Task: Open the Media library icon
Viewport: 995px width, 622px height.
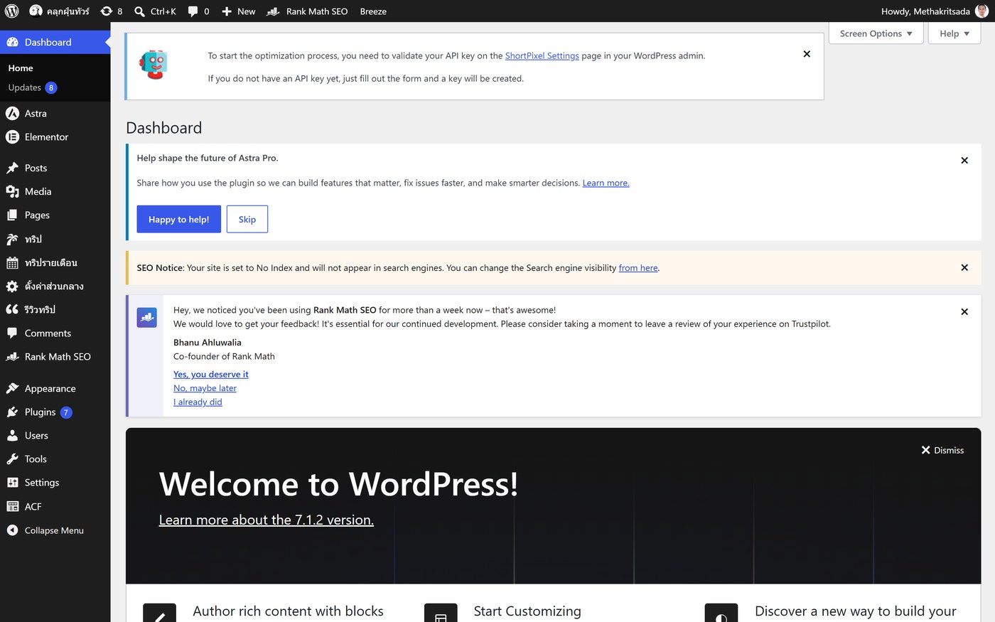Action: click(12, 191)
